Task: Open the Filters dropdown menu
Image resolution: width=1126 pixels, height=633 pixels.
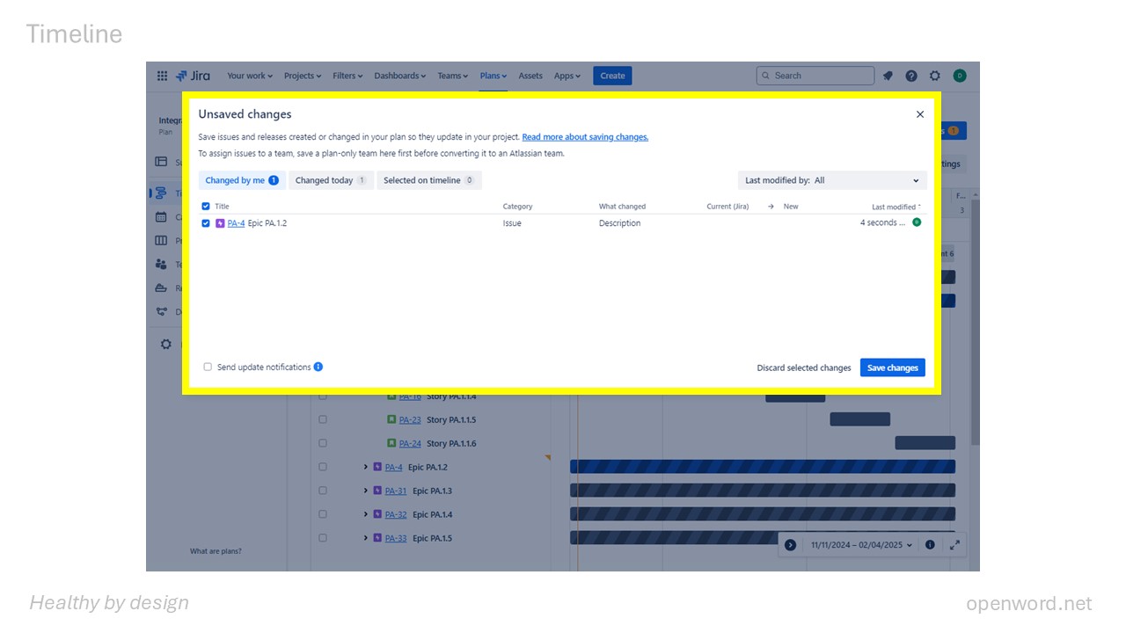Action: pos(348,76)
